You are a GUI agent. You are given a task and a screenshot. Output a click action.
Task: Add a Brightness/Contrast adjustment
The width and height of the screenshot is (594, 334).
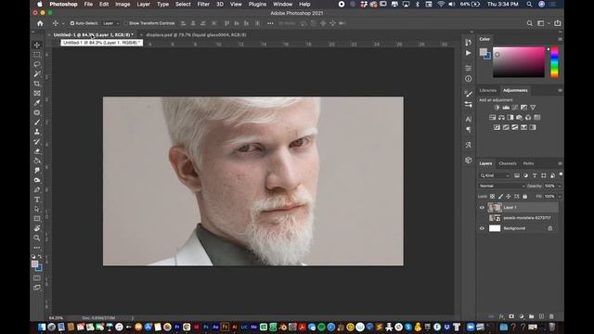pyautogui.click(x=497, y=108)
